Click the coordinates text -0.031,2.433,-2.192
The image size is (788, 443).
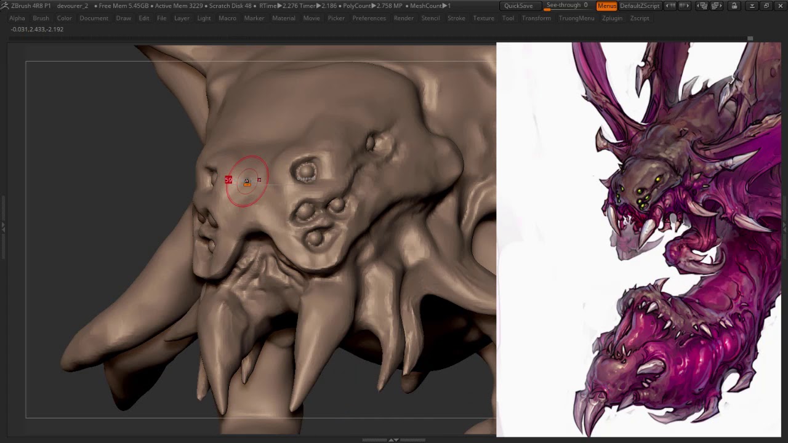(x=37, y=29)
